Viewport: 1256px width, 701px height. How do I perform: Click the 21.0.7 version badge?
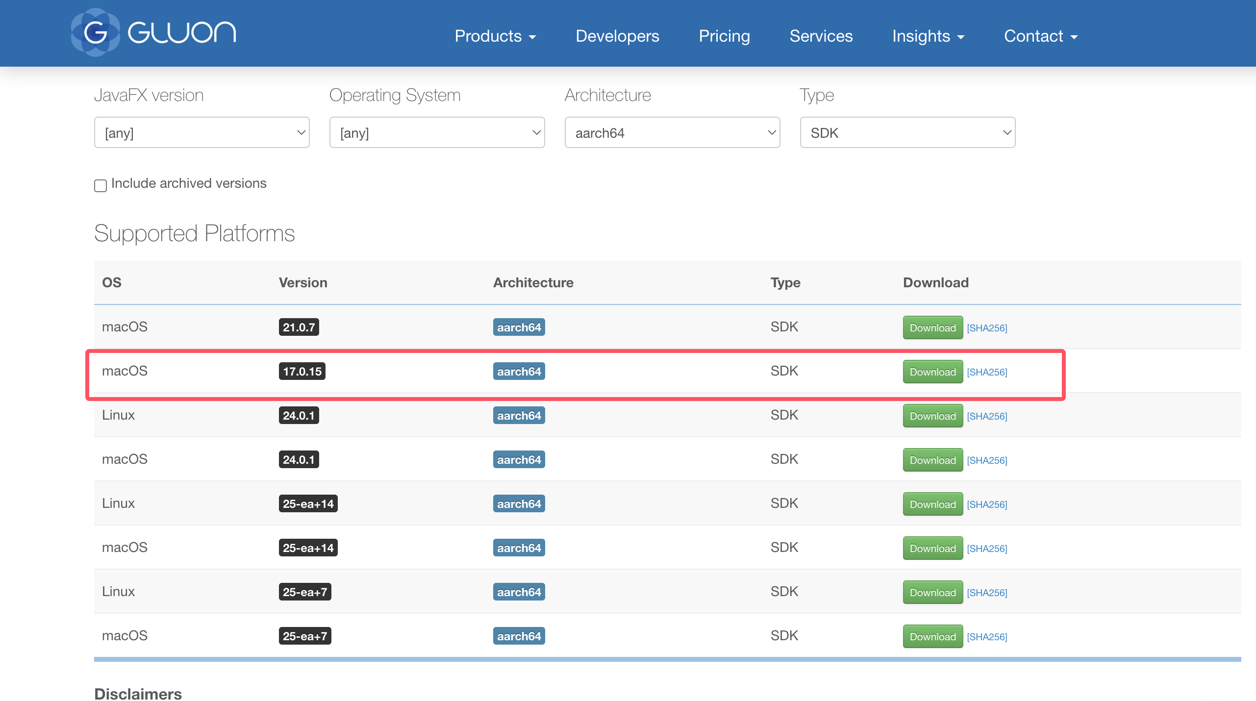tap(299, 327)
